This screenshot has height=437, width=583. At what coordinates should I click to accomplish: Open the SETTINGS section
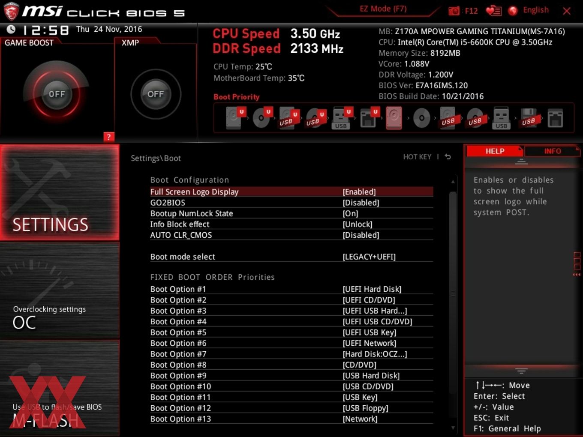60,192
